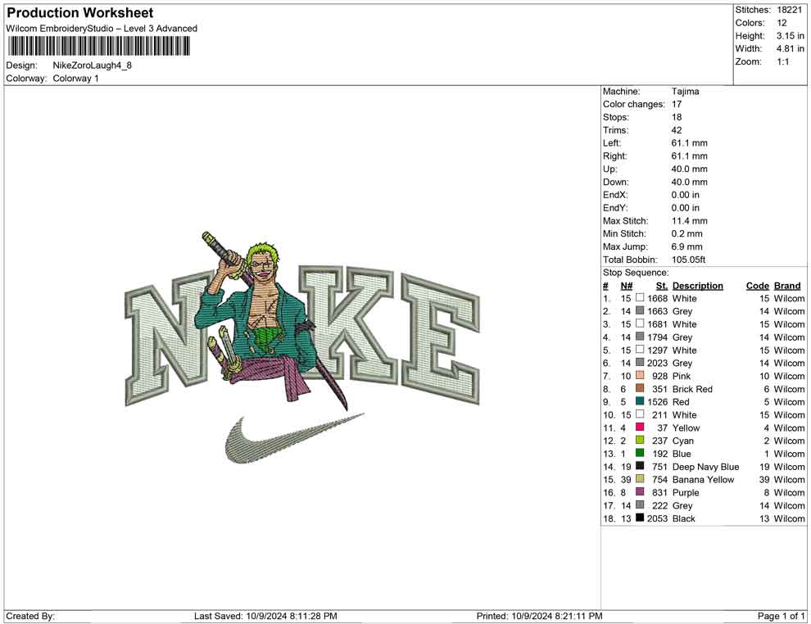Select the swatch labeled 37 Yellow

(x=640, y=427)
